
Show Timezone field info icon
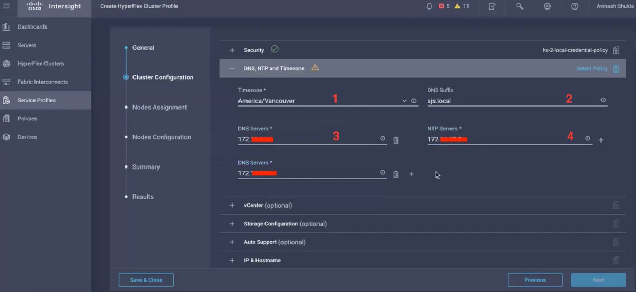(414, 100)
